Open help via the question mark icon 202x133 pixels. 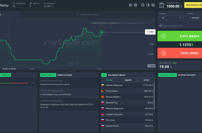[x=153, y=5]
